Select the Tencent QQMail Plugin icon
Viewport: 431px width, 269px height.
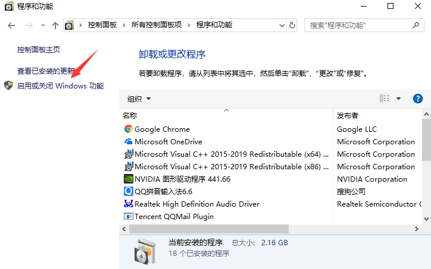tap(128, 216)
